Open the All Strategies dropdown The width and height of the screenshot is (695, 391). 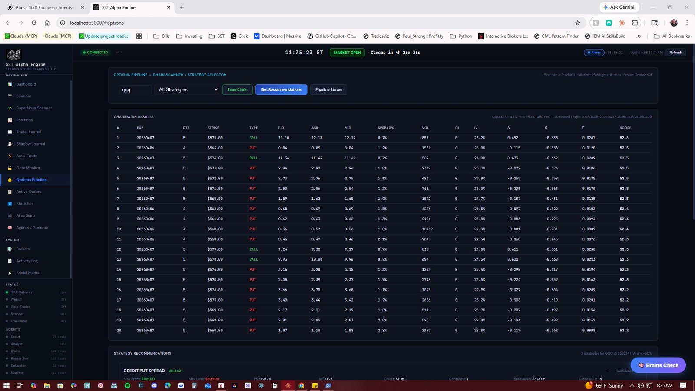tap(188, 89)
